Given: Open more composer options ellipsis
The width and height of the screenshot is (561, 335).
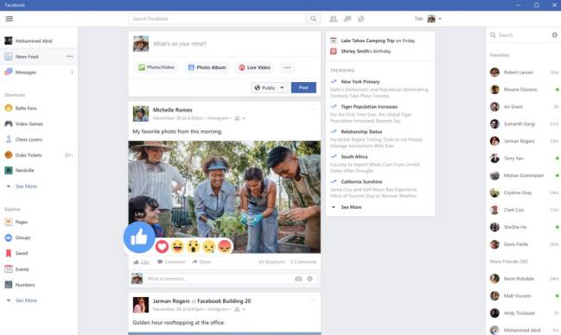Looking at the screenshot, I should coord(287,67).
